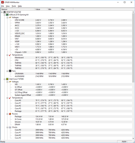
Task: Click the Value column header
Action: pos(41,9)
